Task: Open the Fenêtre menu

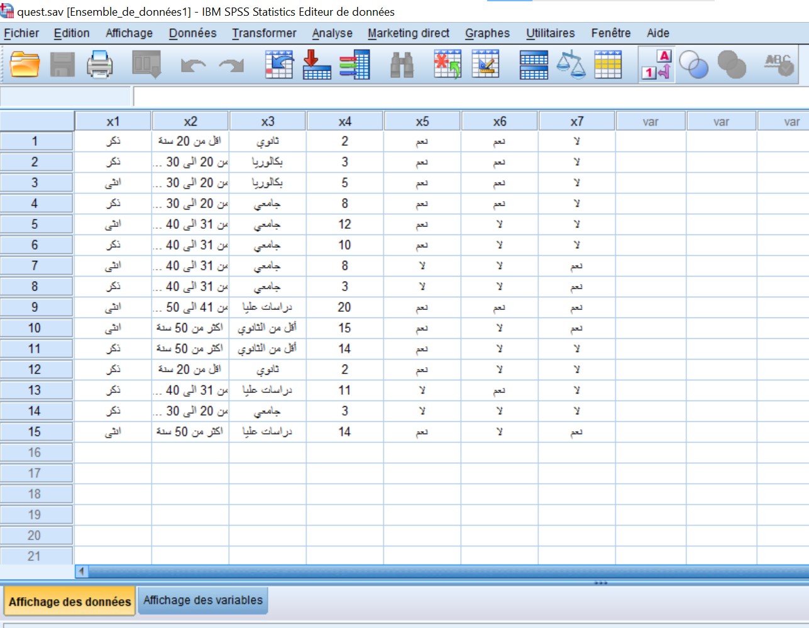Action: pos(610,33)
